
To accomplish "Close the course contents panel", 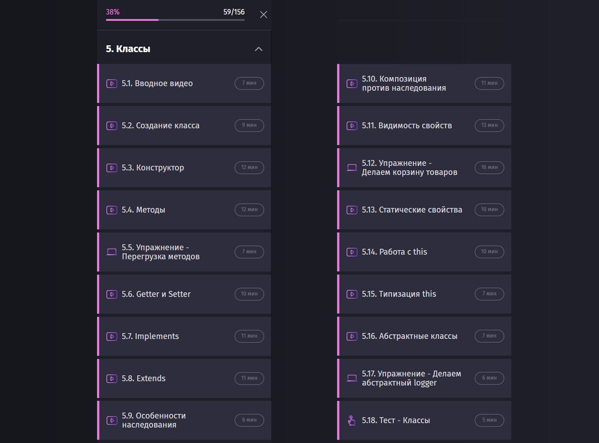I will pyautogui.click(x=263, y=15).
